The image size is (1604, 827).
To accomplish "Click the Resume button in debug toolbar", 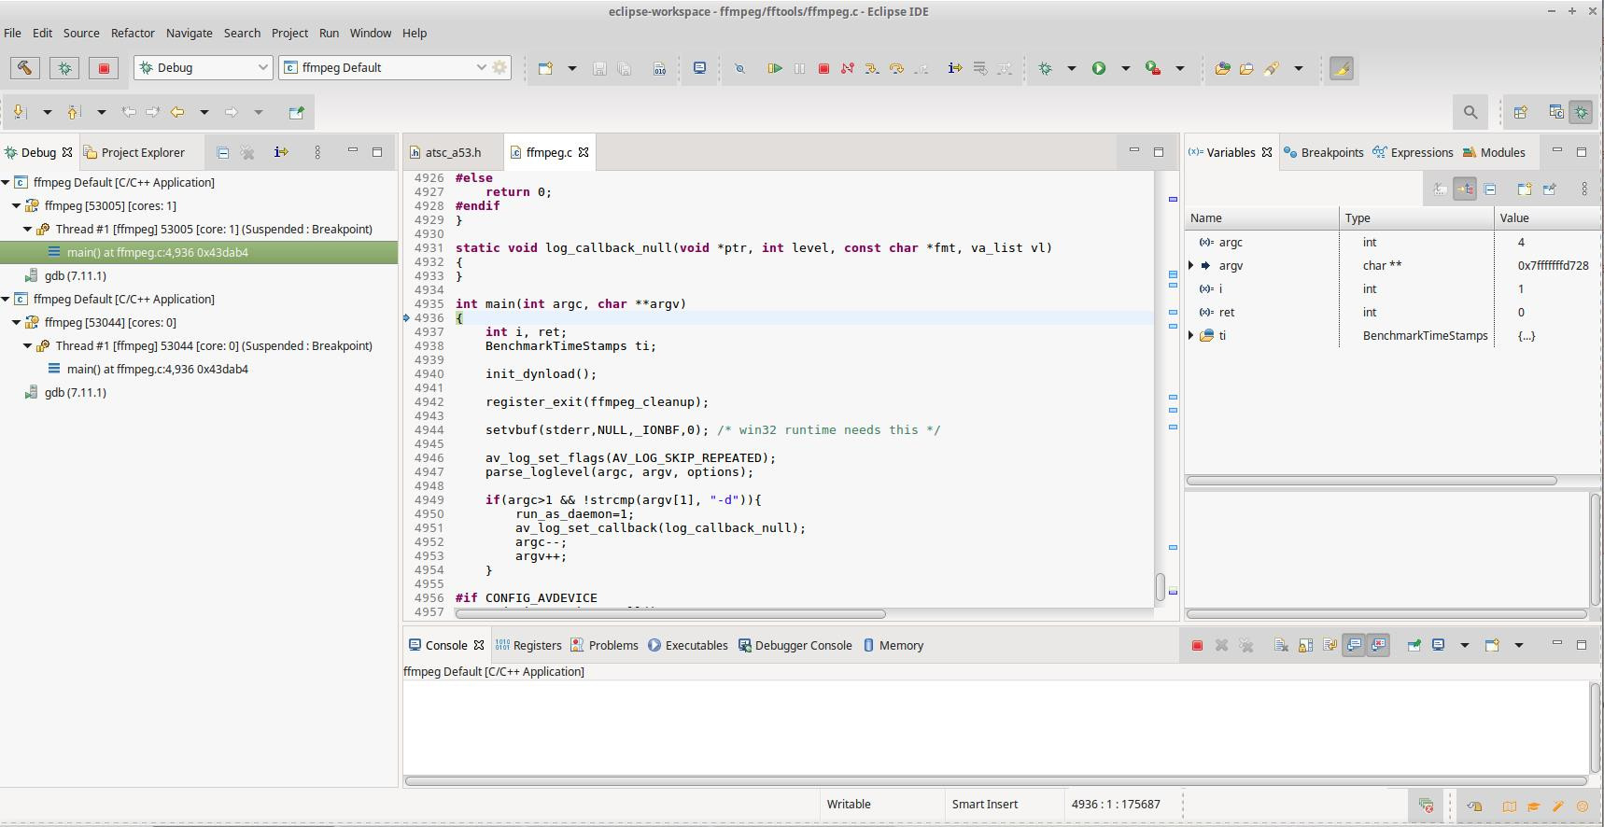I will tap(774, 68).
